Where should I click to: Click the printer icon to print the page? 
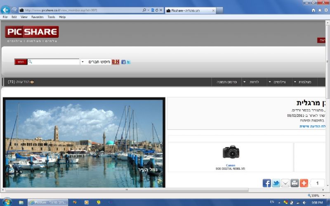294,183
